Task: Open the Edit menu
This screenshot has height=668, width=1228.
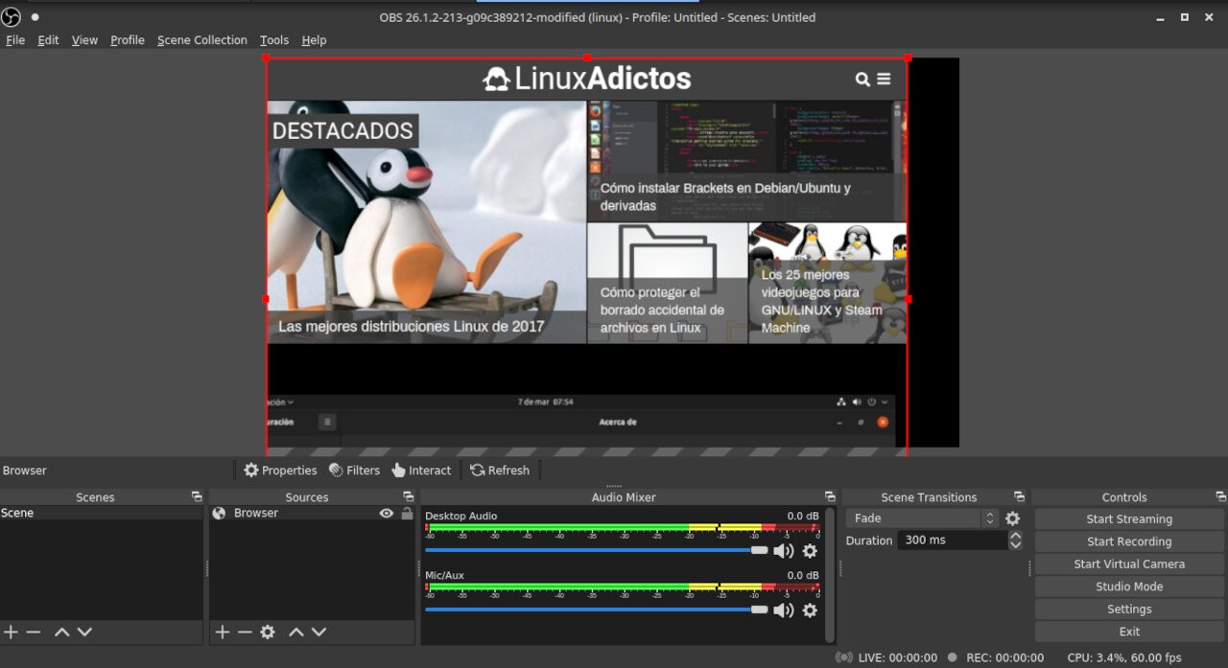Action: tap(48, 40)
